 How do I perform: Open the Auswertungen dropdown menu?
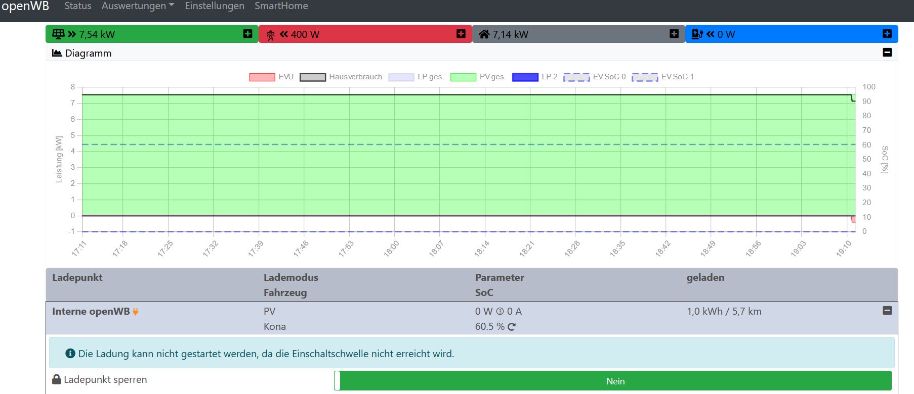pyautogui.click(x=138, y=6)
